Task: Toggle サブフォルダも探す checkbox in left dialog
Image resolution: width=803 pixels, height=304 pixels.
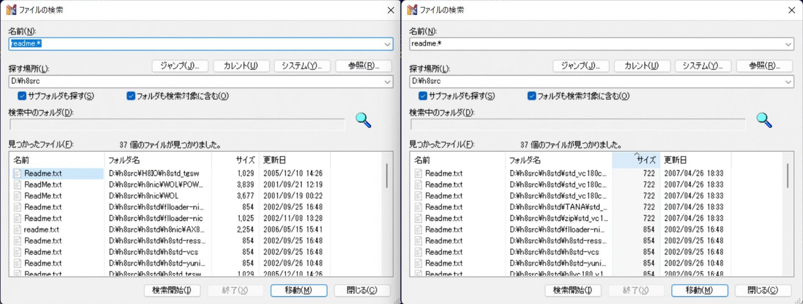Action: point(22,96)
